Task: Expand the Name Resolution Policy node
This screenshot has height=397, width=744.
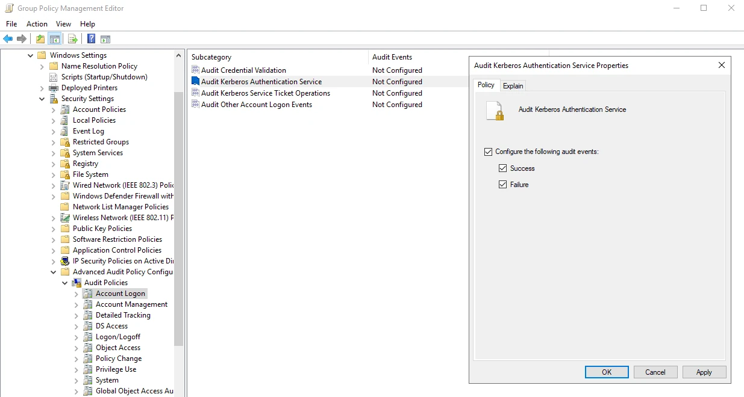Action: coord(42,66)
